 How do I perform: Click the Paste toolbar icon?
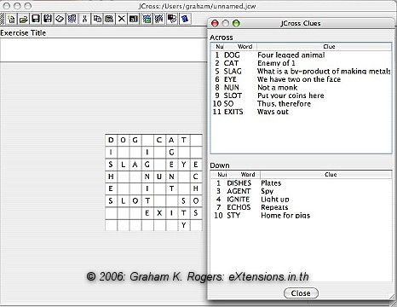pos(109,19)
